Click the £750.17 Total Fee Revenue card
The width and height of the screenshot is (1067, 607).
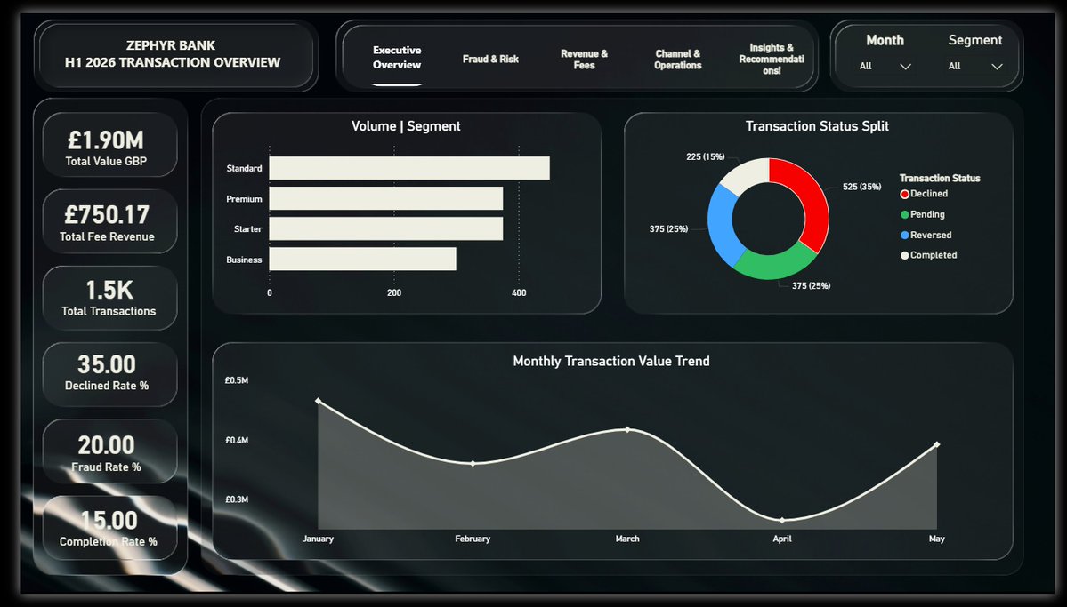pyautogui.click(x=109, y=221)
